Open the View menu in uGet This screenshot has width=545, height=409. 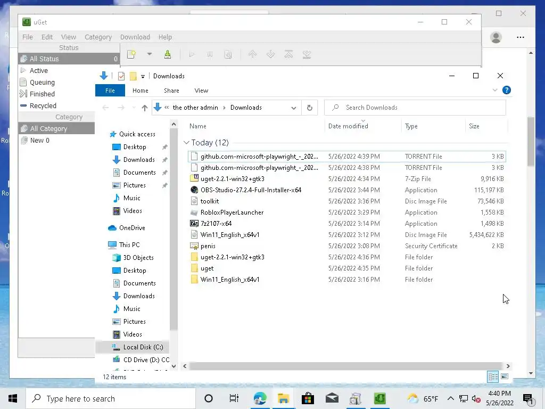(69, 37)
